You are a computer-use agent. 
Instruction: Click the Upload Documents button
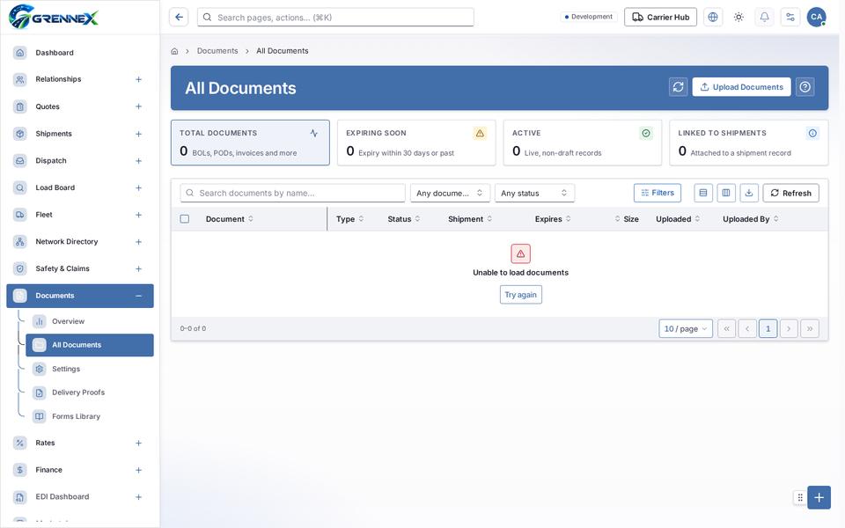coord(741,87)
